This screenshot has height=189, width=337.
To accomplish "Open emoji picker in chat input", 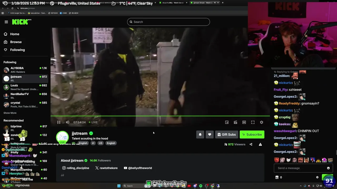I will (328, 168).
